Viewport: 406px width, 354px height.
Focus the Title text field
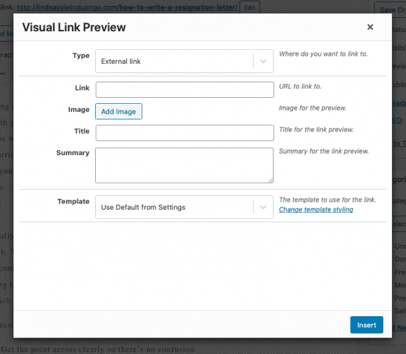click(184, 133)
